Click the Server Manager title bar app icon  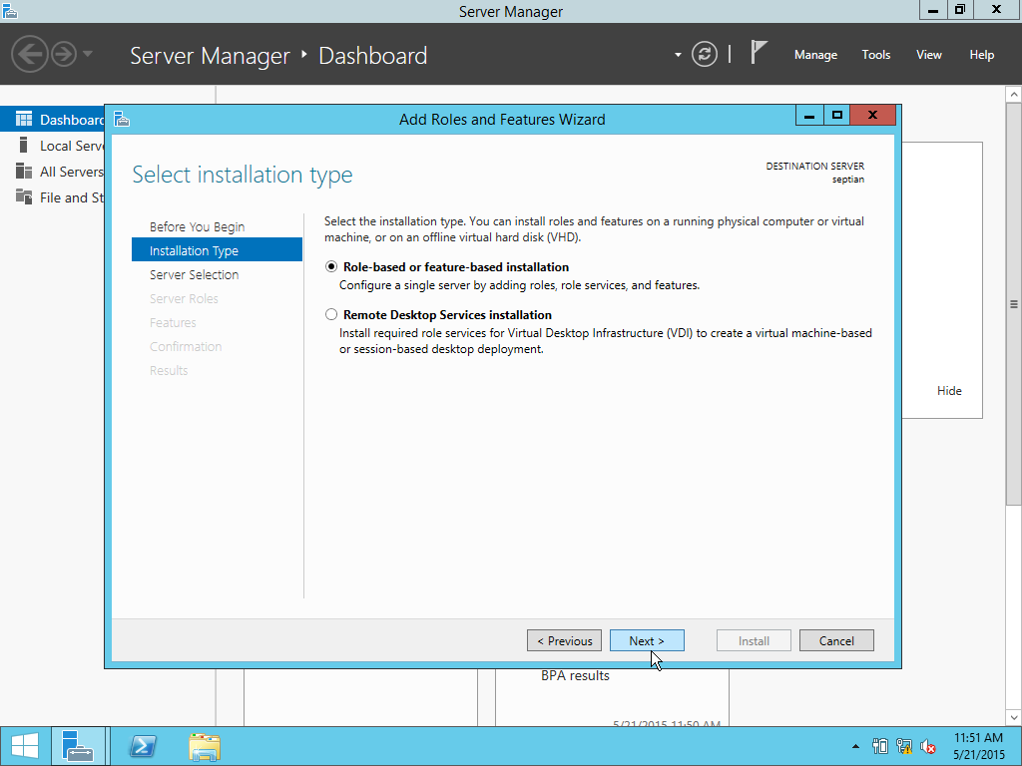[x=9, y=10]
